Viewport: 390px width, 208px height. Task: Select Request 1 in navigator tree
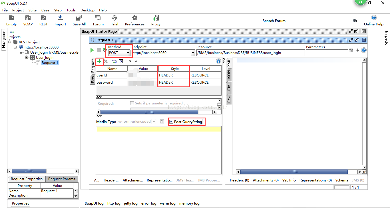[50, 63]
